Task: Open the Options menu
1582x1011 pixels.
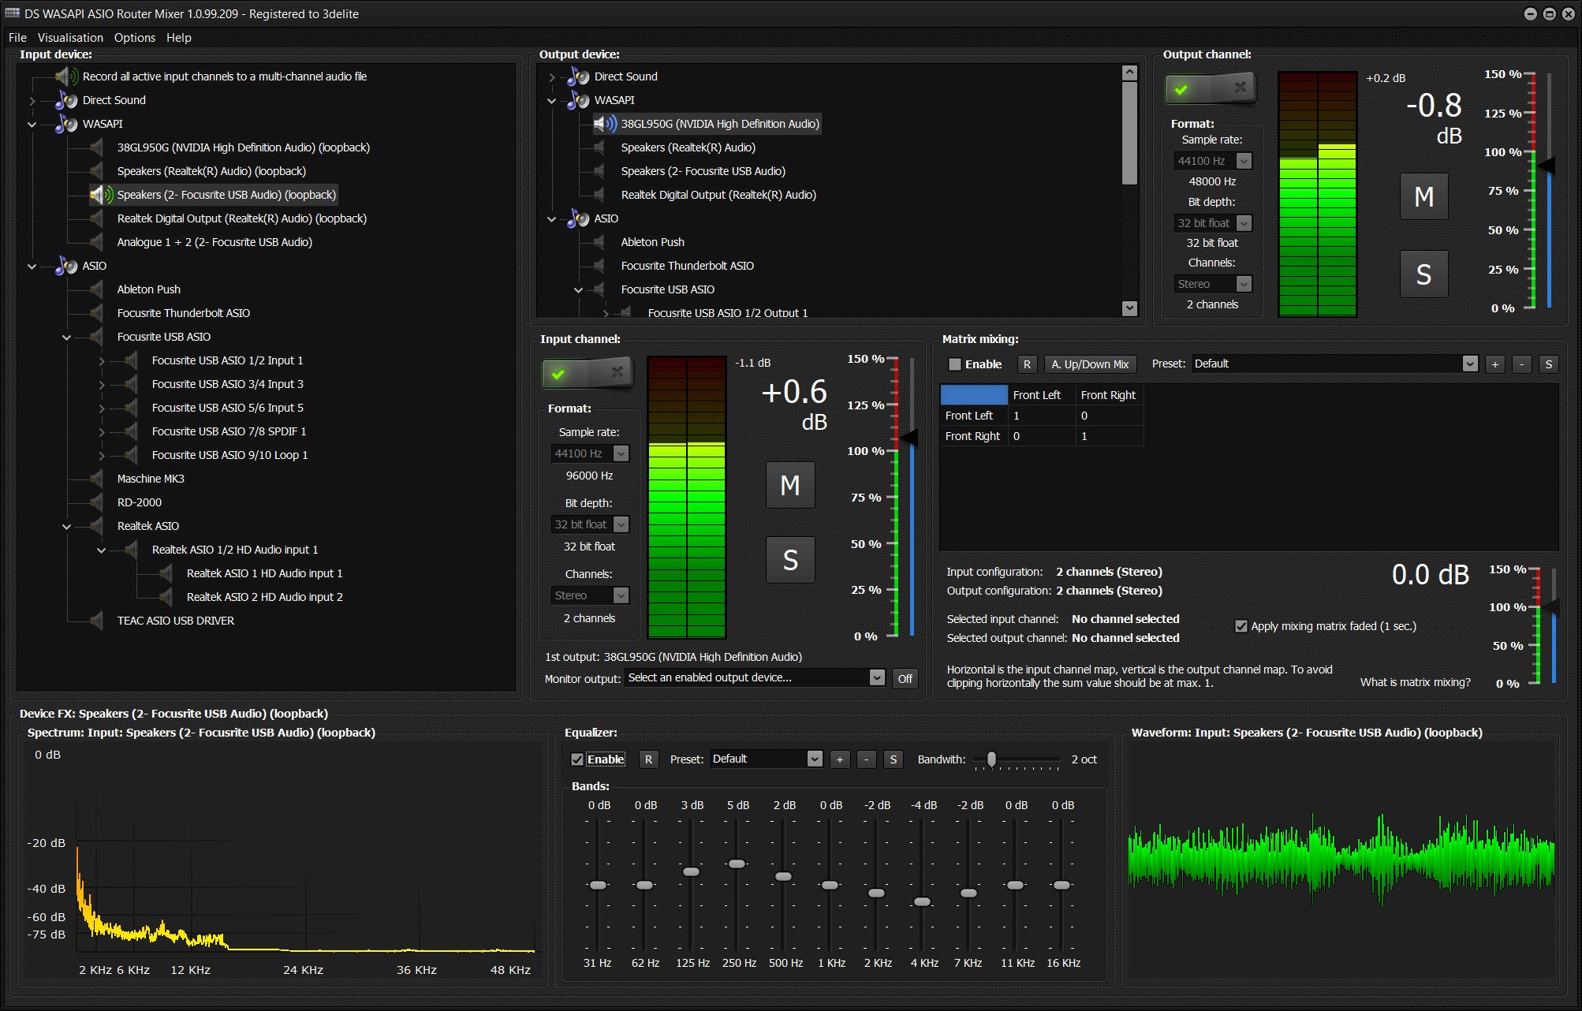Action: click(x=134, y=37)
